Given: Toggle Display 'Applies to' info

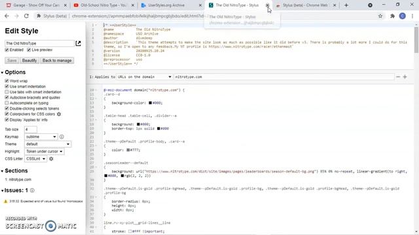Looking at the screenshot, I should [7, 119].
